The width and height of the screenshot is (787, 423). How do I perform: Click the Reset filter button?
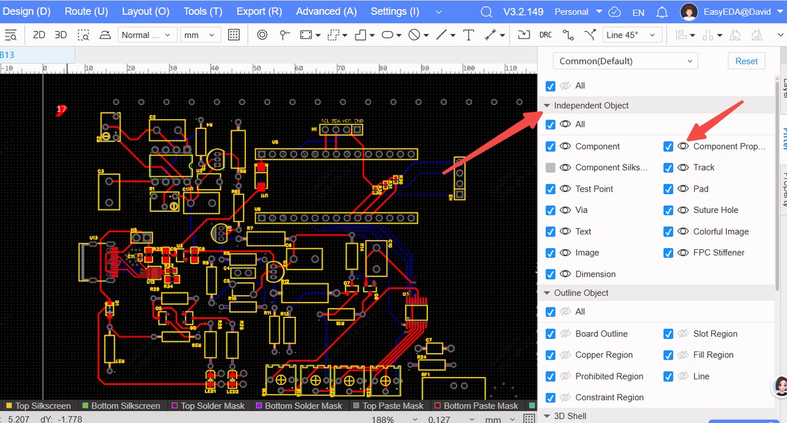(746, 61)
